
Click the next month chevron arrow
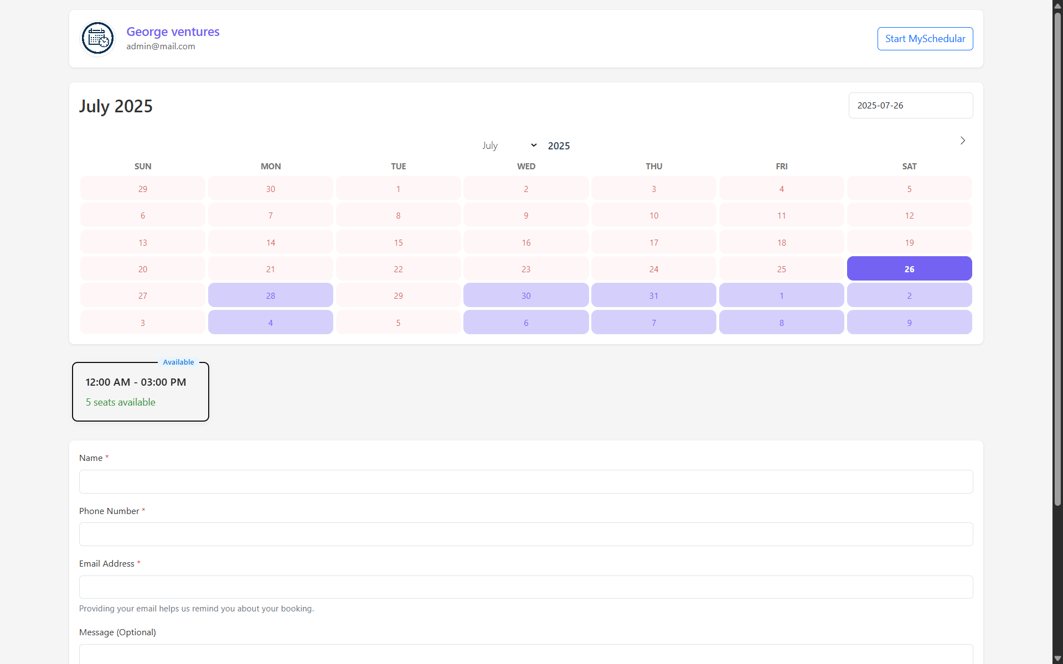pos(963,141)
